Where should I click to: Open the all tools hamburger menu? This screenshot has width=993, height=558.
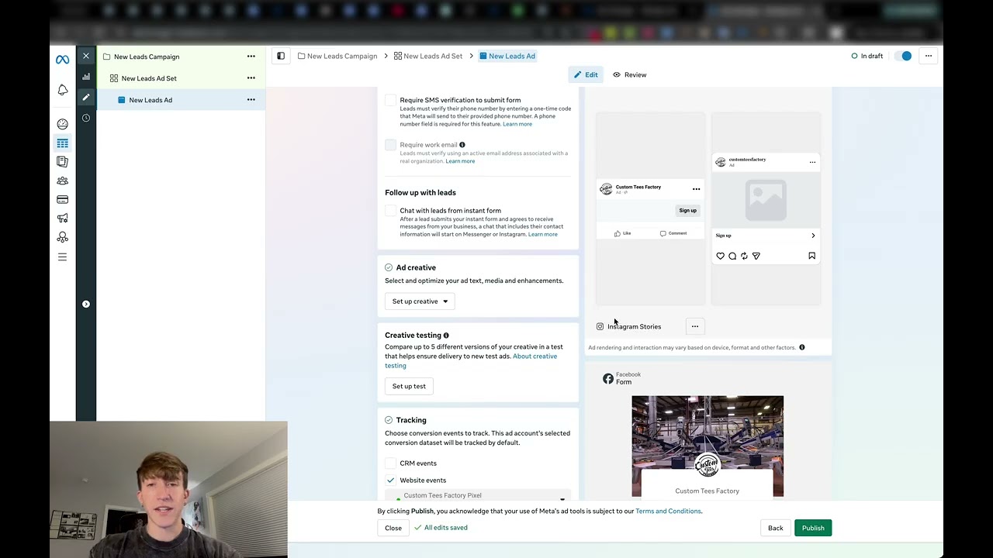pyautogui.click(x=62, y=257)
